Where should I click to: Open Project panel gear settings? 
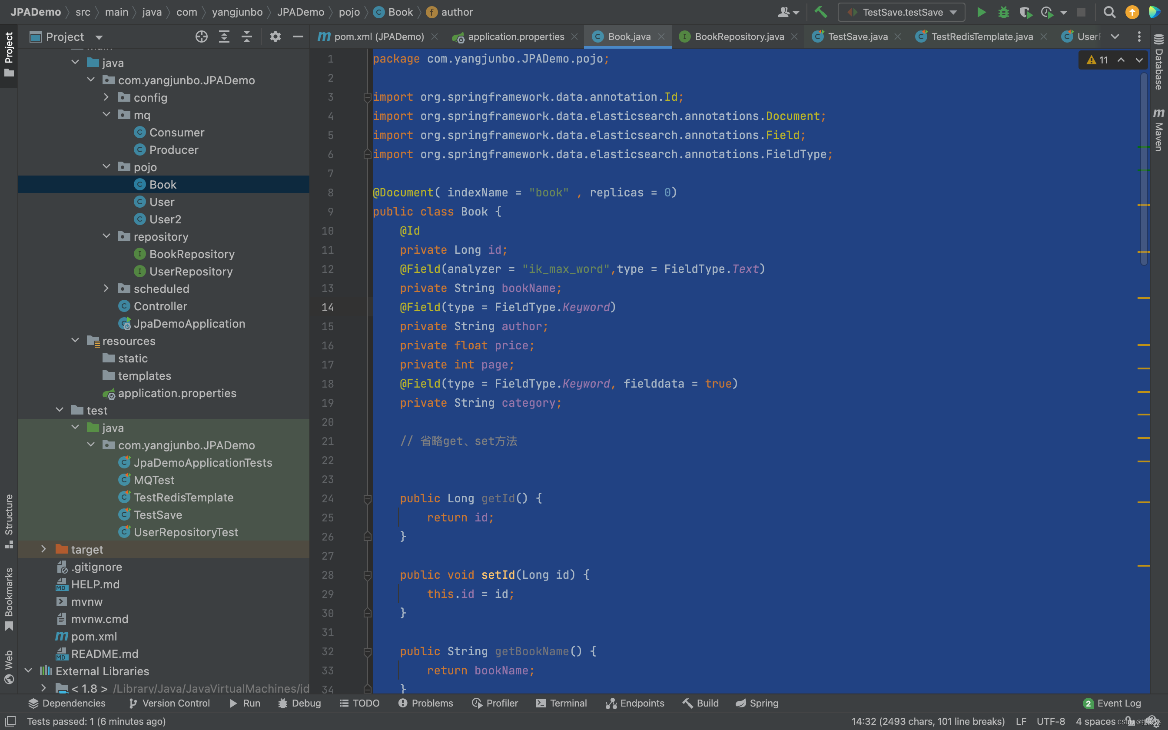(x=275, y=36)
